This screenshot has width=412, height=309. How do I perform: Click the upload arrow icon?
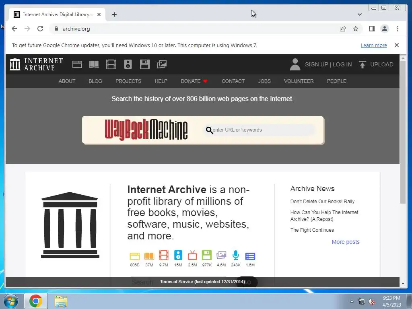[363, 64]
